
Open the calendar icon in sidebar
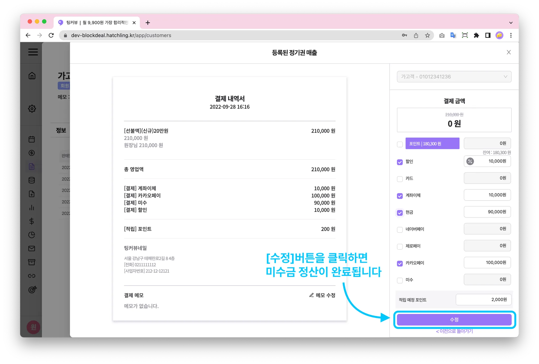pos(32,139)
